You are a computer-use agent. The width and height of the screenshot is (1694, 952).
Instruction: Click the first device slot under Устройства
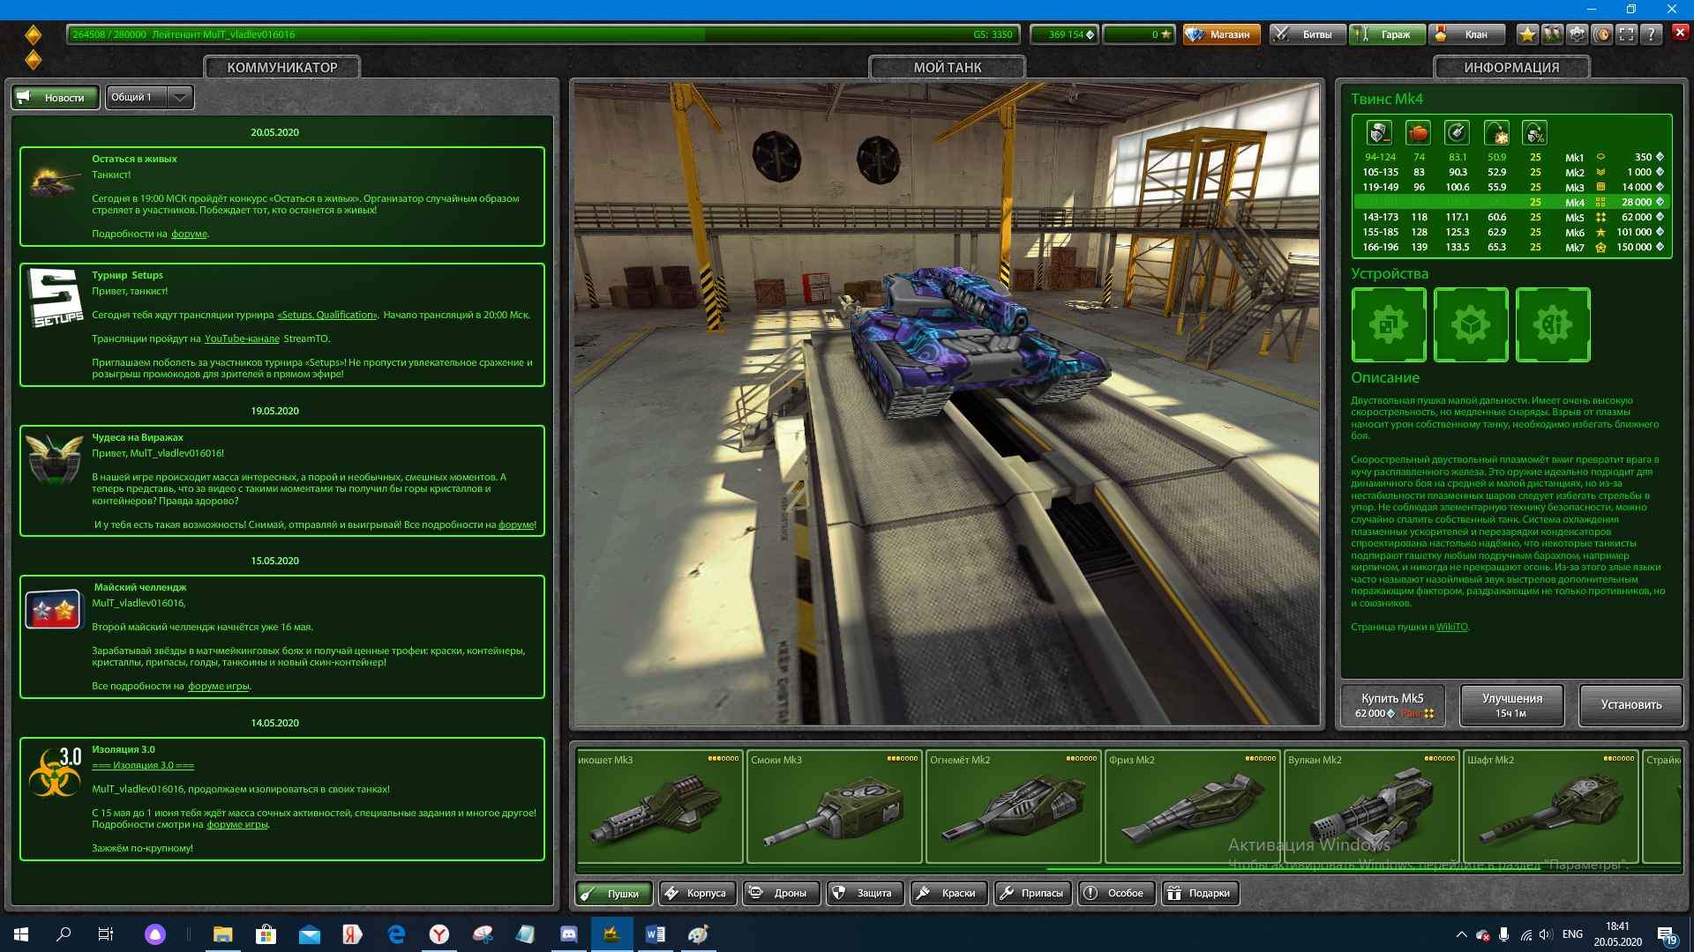pos(1389,325)
